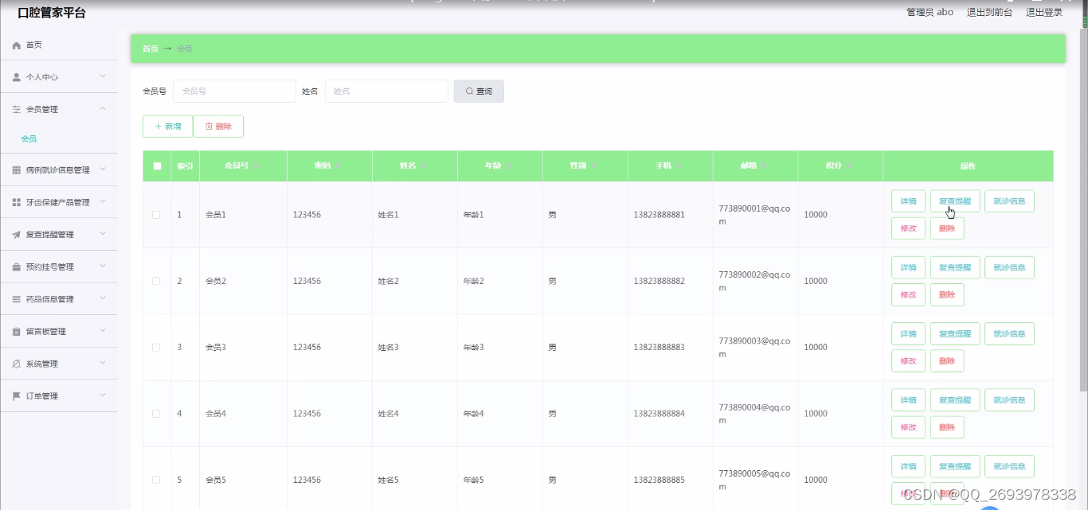Image resolution: width=1088 pixels, height=510 pixels.
Task: Expand 个人中心 using its chevron
Action: pyautogui.click(x=103, y=76)
